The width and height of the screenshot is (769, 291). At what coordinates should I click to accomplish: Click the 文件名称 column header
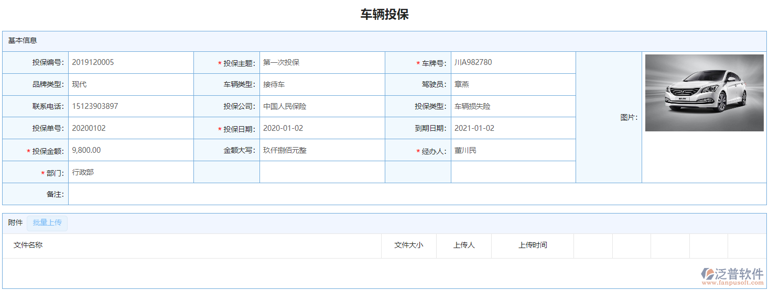(x=28, y=245)
